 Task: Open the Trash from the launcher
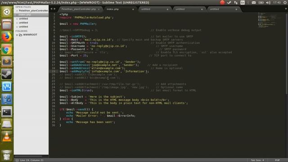7,155
